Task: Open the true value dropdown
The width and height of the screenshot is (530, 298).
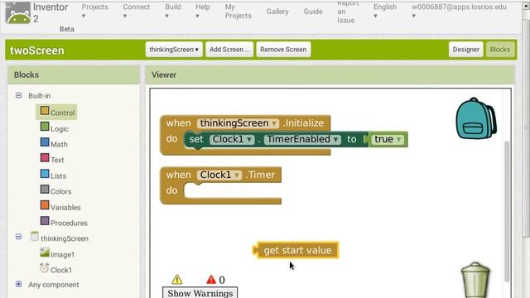Action: [388, 139]
